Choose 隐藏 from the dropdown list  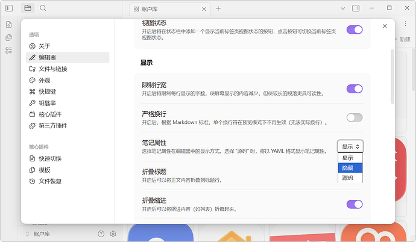pos(350,168)
